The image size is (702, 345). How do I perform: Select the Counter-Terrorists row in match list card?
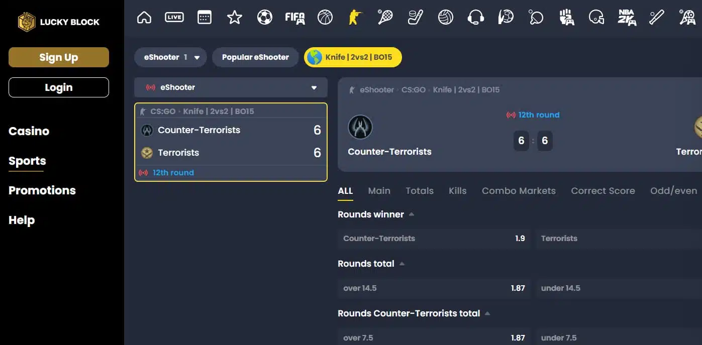click(231, 130)
